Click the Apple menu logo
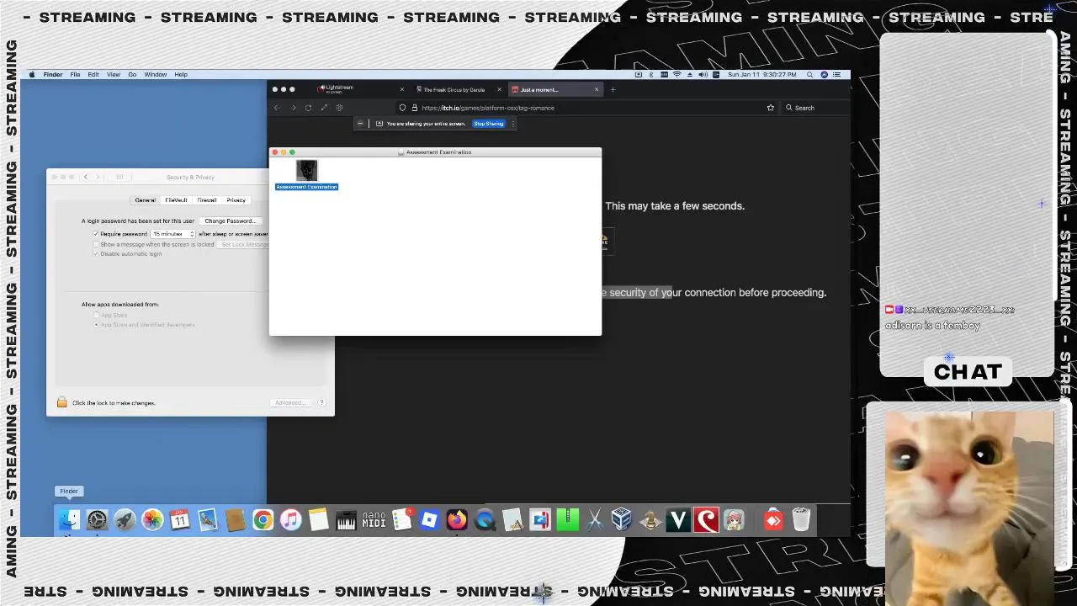Viewport: 1077px width, 606px height. click(x=33, y=74)
